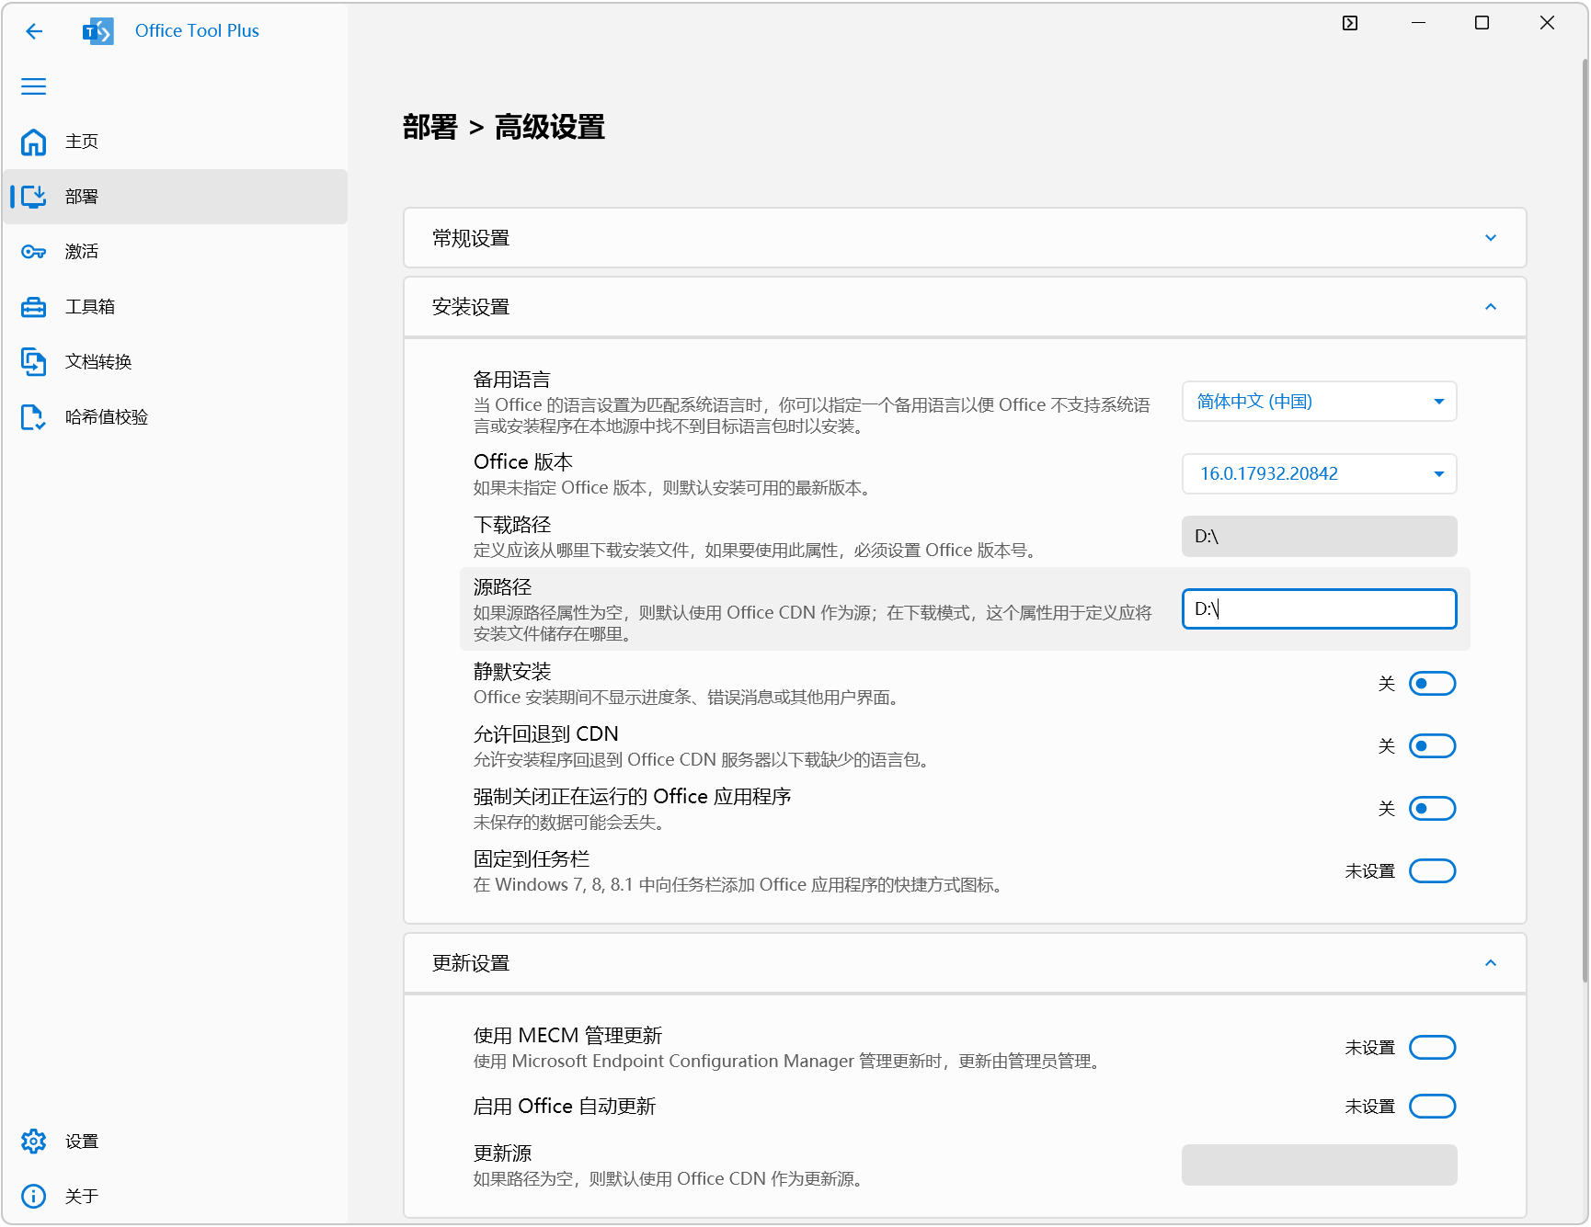Click the 下载路径 input field
The width and height of the screenshot is (1591, 1227).
coord(1320,537)
